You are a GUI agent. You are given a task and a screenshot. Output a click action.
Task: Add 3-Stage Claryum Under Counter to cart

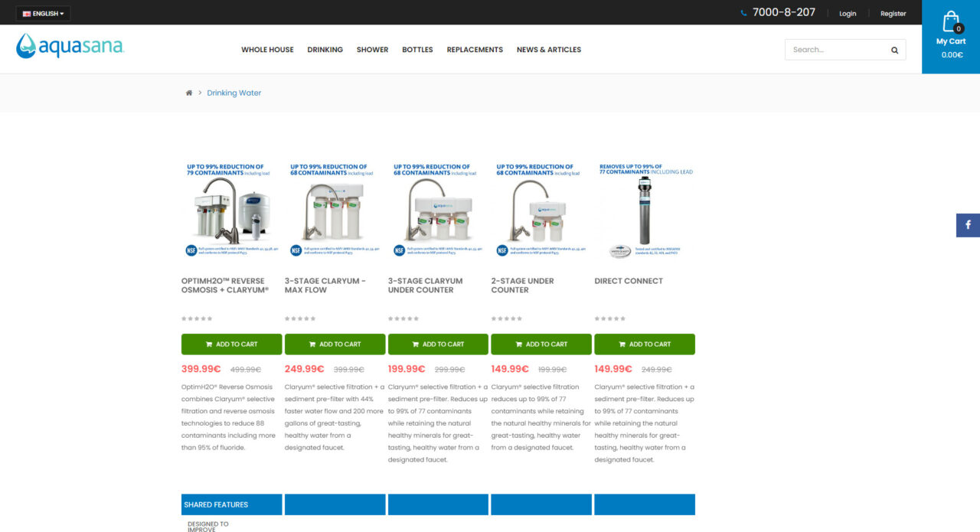click(438, 344)
